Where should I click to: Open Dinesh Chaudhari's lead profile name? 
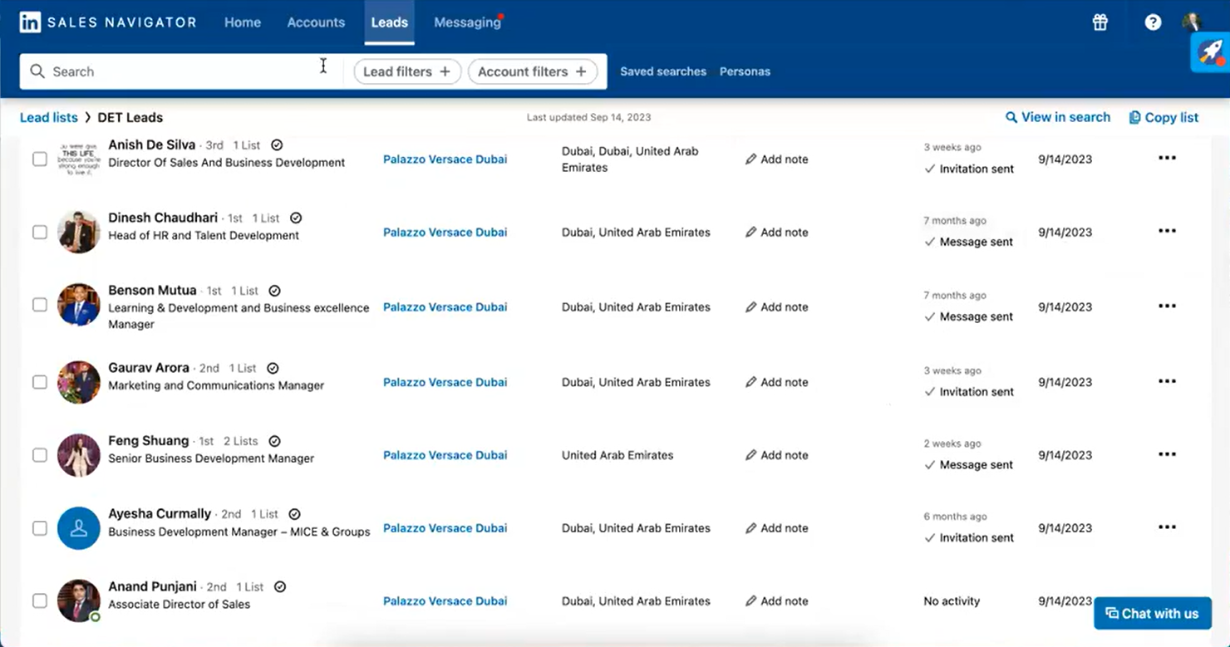(163, 218)
